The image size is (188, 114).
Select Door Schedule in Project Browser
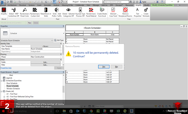pyautogui.click(x=12, y=83)
